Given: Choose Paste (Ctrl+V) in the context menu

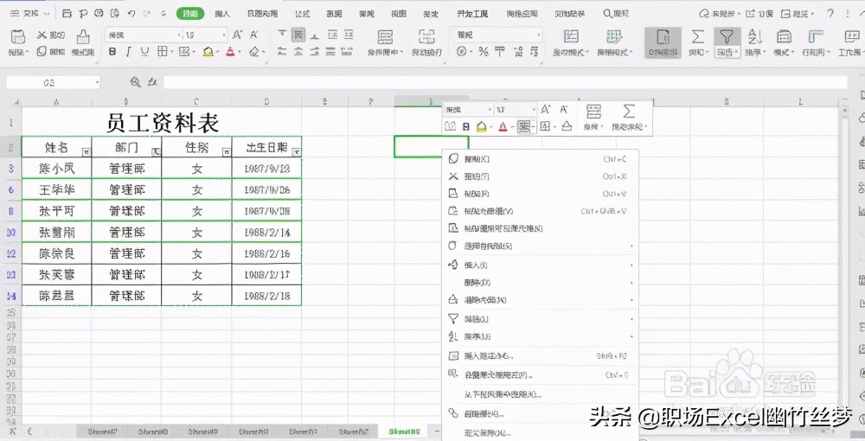Looking at the screenshot, I should [541, 194].
